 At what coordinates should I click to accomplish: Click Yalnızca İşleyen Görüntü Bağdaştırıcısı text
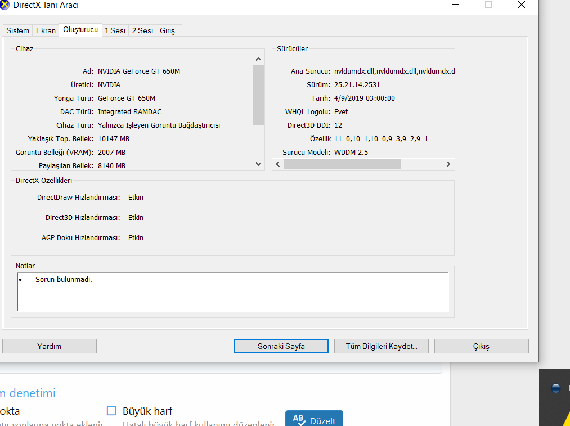coord(159,125)
